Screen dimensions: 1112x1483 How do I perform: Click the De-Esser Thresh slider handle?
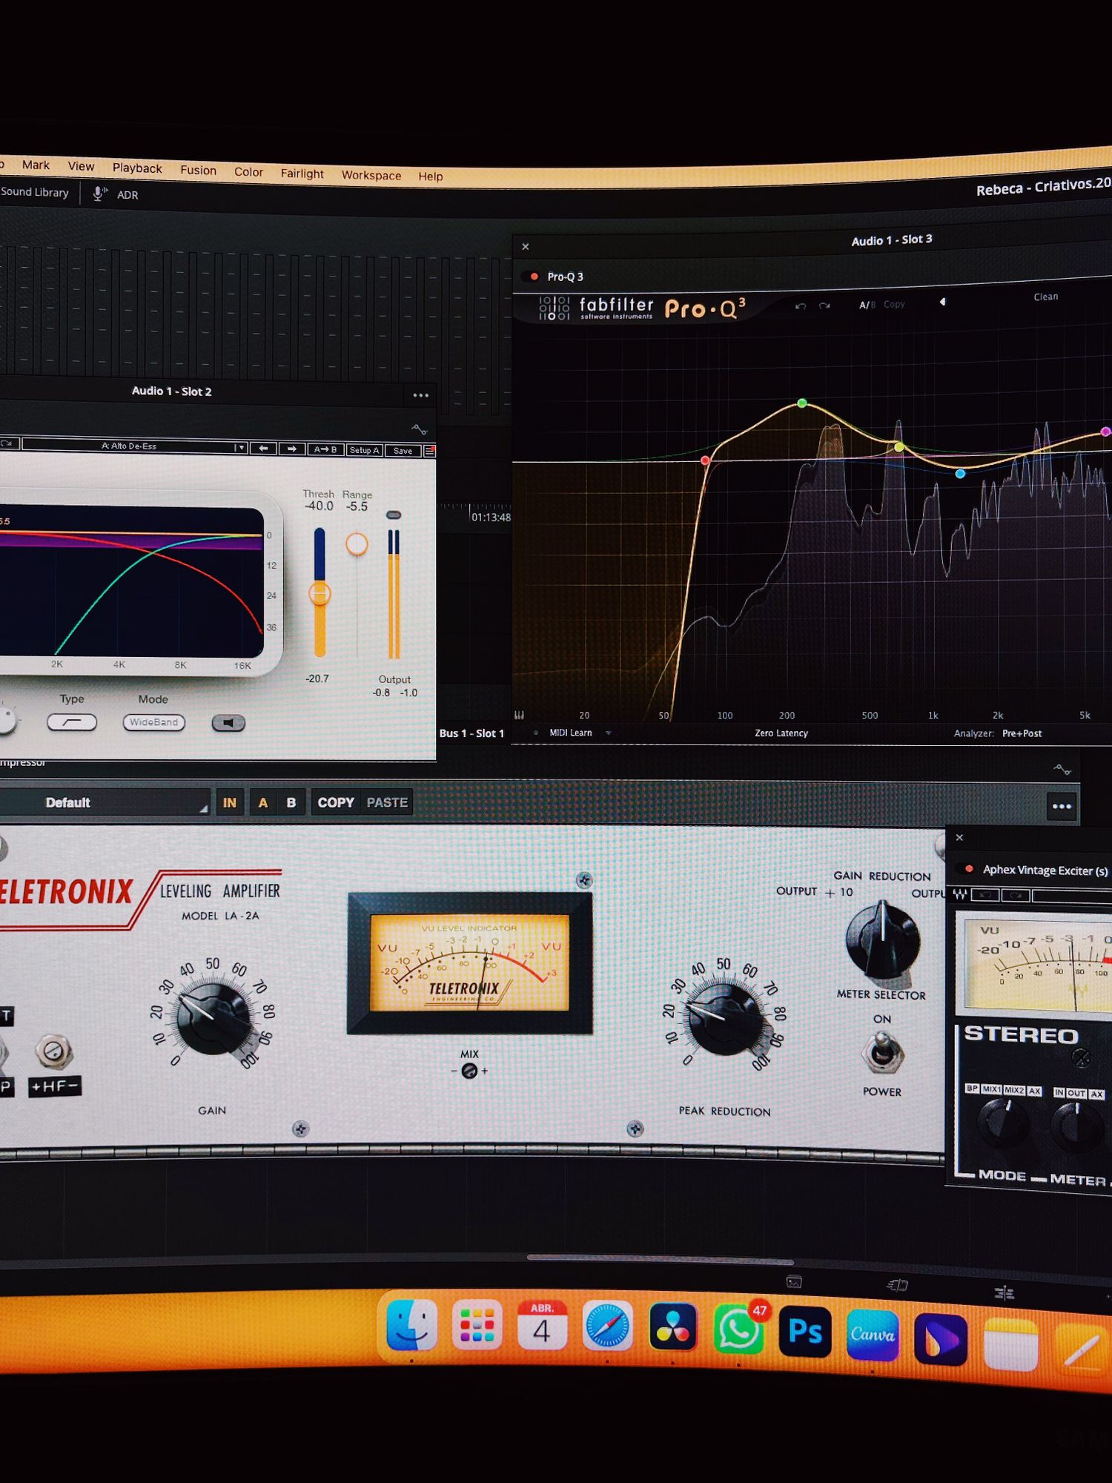coord(320,593)
